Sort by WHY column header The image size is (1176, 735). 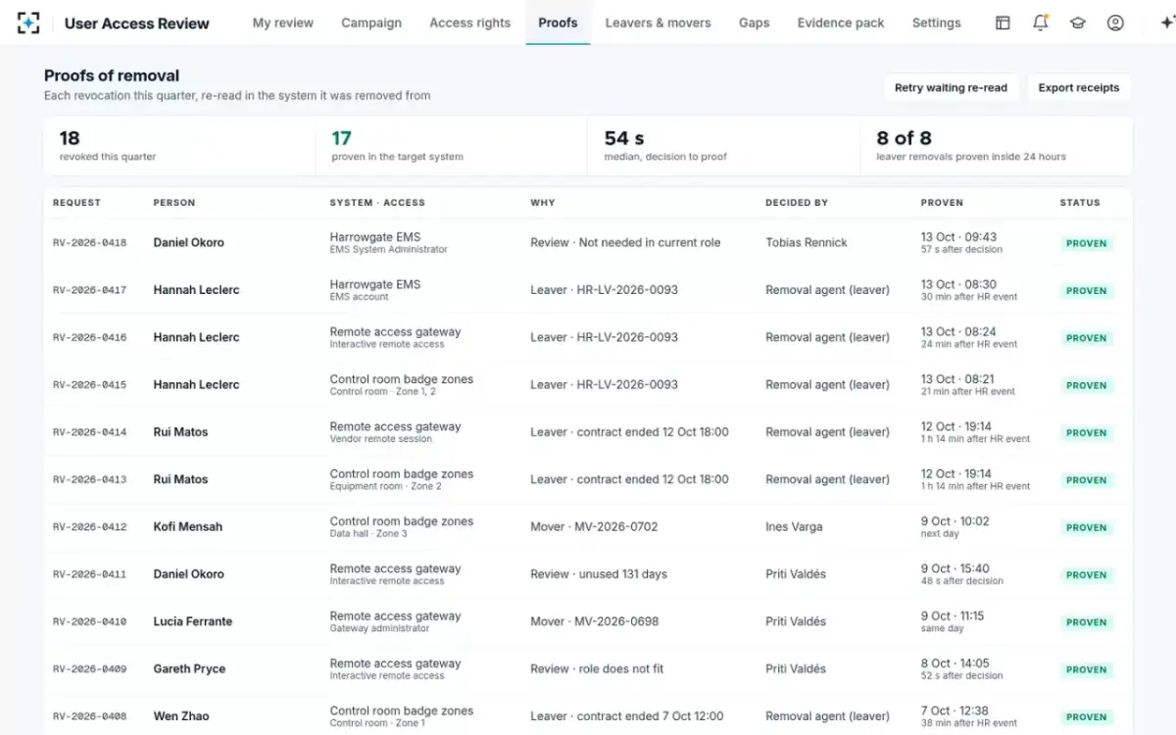[x=543, y=203]
